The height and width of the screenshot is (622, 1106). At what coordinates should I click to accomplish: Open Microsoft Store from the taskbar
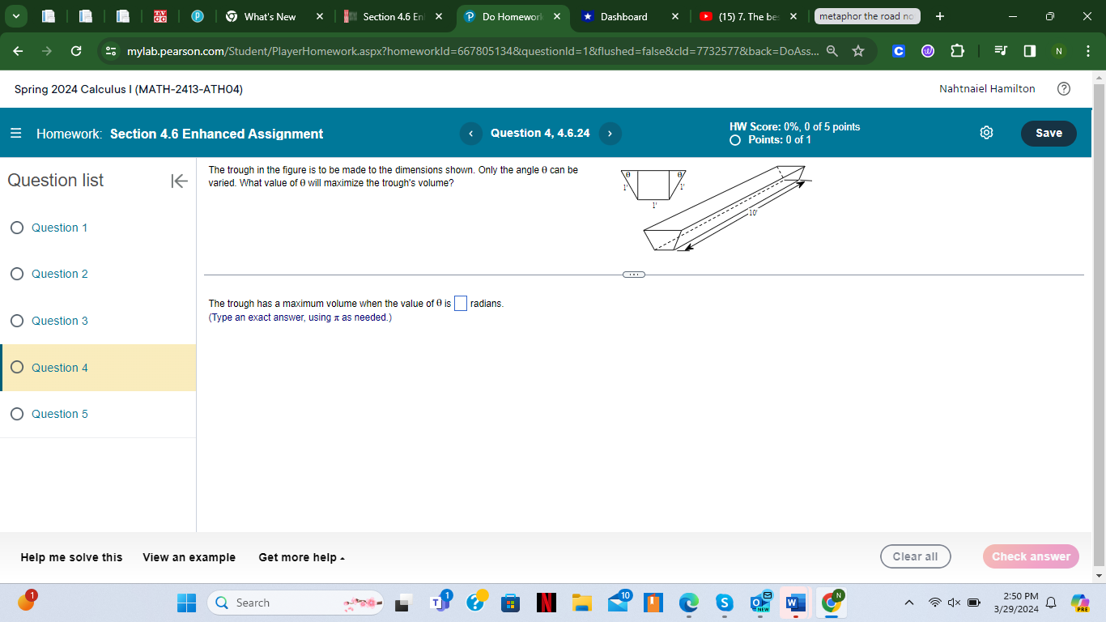point(512,603)
